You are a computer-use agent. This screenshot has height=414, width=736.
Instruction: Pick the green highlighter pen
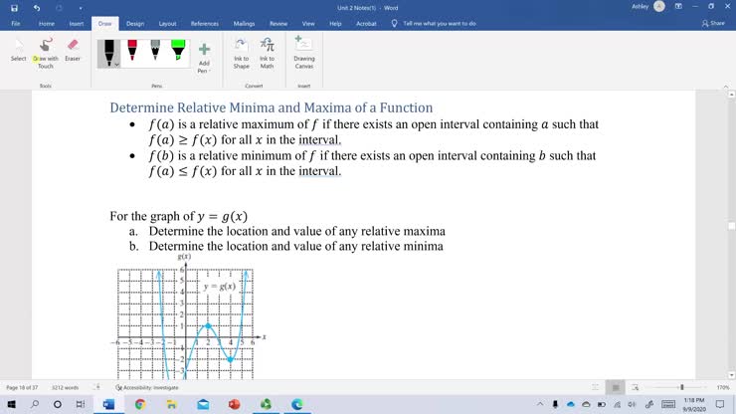[178, 51]
